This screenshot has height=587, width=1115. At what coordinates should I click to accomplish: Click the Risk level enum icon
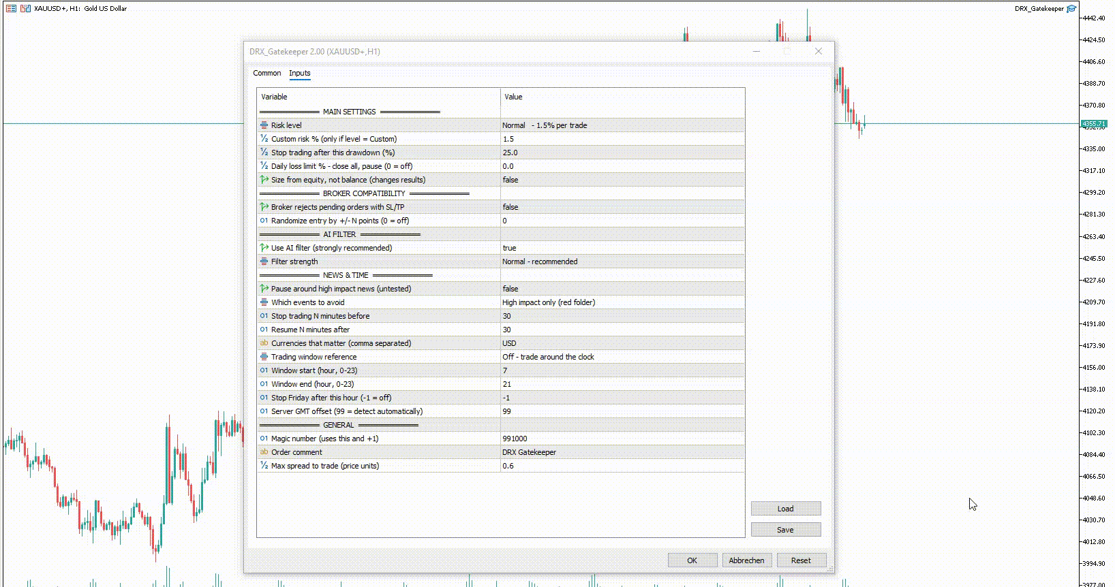[x=264, y=125]
